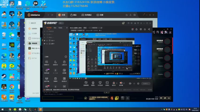Switch to second scene tab in 直播伴侣
Screen dimensions: 200x112
(x=55, y=28)
